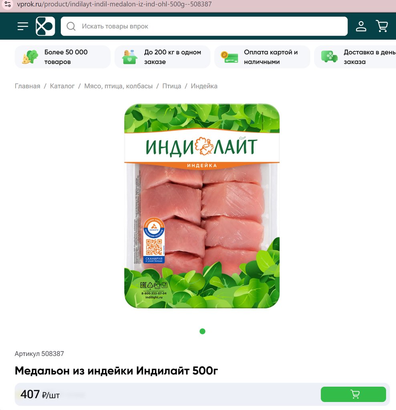Click the site settings icon in address bar

tap(8, 4)
